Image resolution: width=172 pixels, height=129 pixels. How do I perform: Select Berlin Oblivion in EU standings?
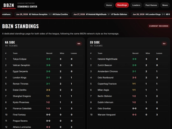(x=105, y=96)
